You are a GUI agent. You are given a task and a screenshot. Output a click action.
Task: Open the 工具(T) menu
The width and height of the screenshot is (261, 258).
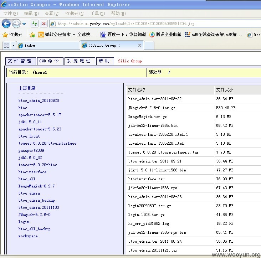[x=98, y=14]
